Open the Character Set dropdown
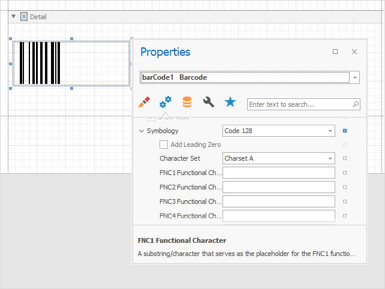 (330, 158)
